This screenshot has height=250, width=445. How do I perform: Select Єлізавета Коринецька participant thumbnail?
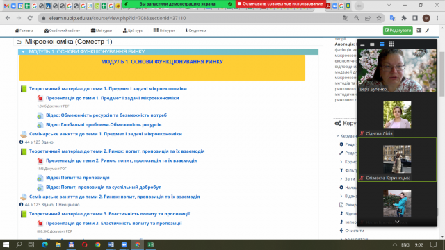click(x=397, y=159)
